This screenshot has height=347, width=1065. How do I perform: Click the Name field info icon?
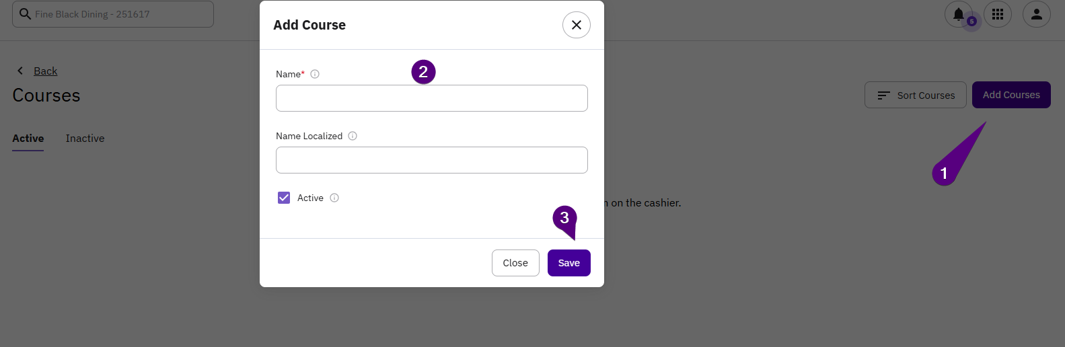(315, 74)
